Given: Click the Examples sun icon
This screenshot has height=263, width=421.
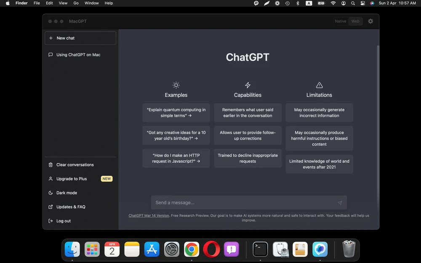Looking at the screenshot, I should pyautogui.click(x=176, y=85).
